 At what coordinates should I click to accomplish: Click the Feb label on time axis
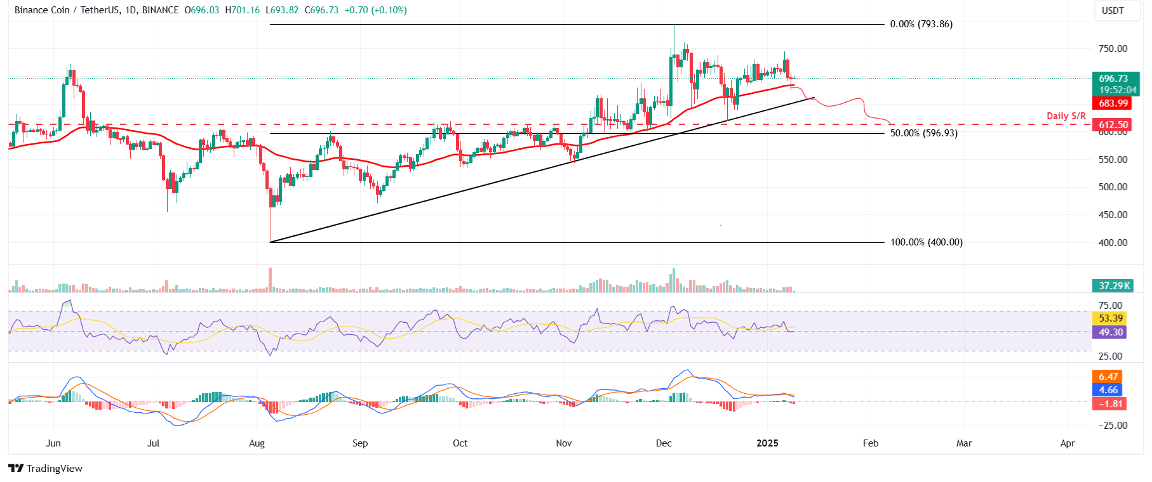pos(871,443)
